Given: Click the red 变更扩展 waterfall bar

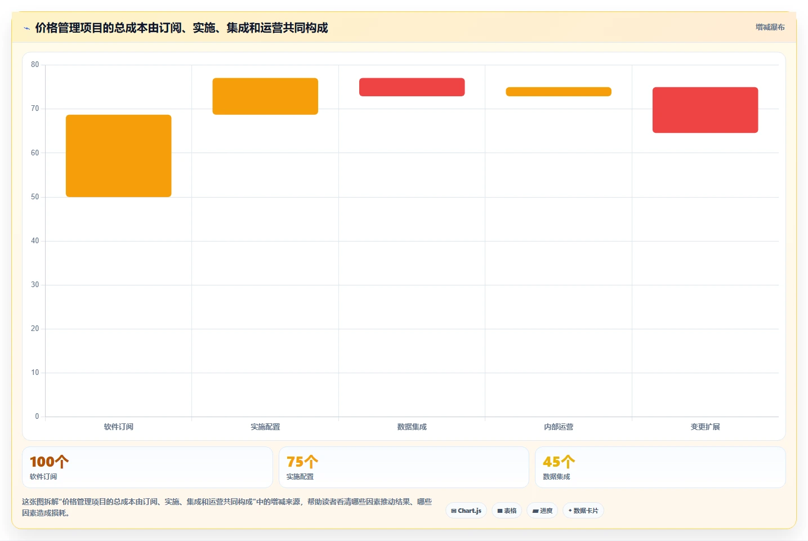Looking at the screenshot, I should (x=706, y=110).
